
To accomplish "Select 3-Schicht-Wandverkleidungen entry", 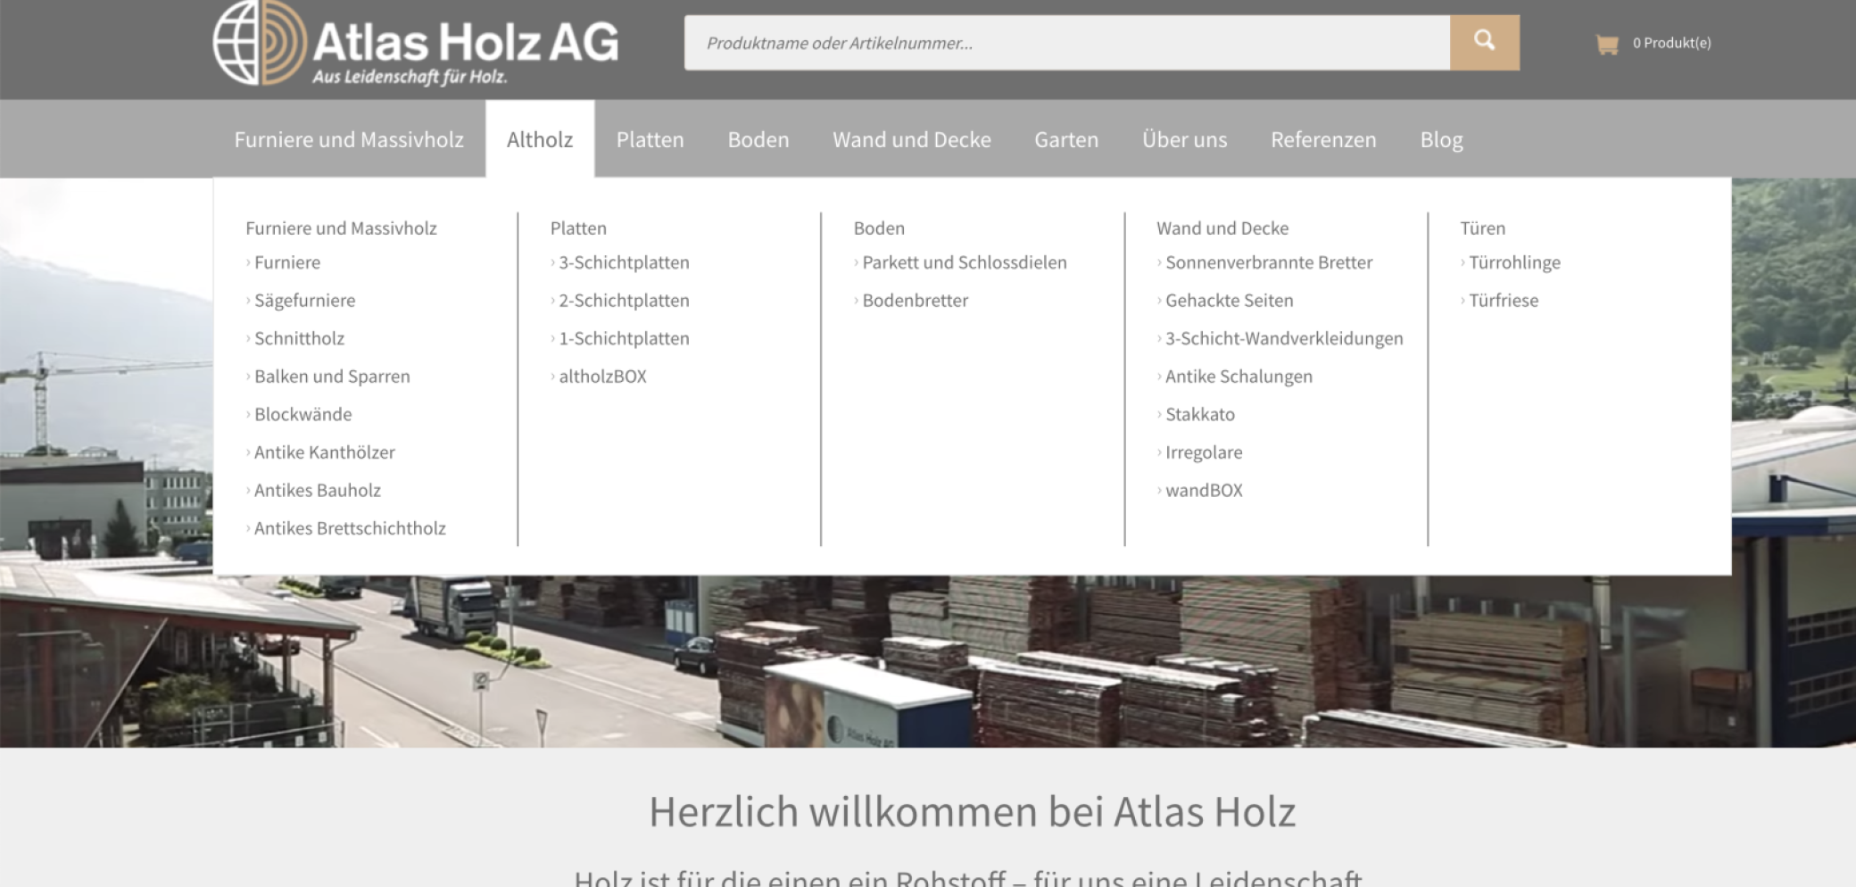I will click(1283, 338).
